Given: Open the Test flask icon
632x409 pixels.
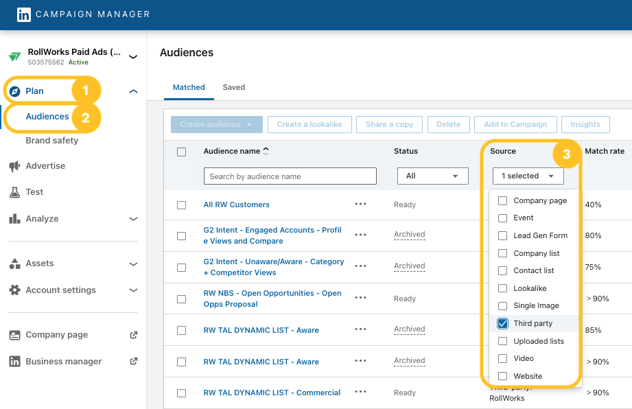Looking at the screenshot, I should coord(15,191).
